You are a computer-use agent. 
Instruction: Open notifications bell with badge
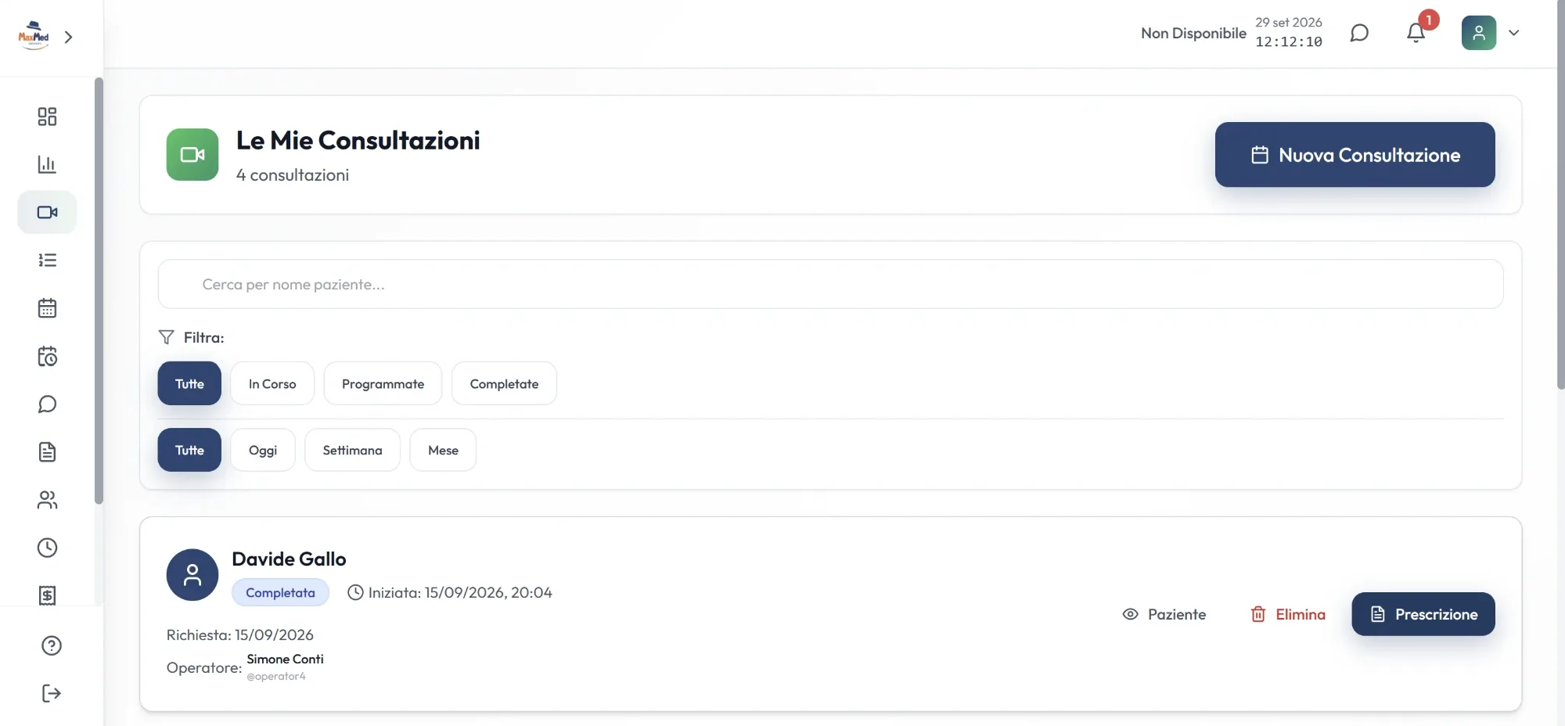[x=1416, y=33]
